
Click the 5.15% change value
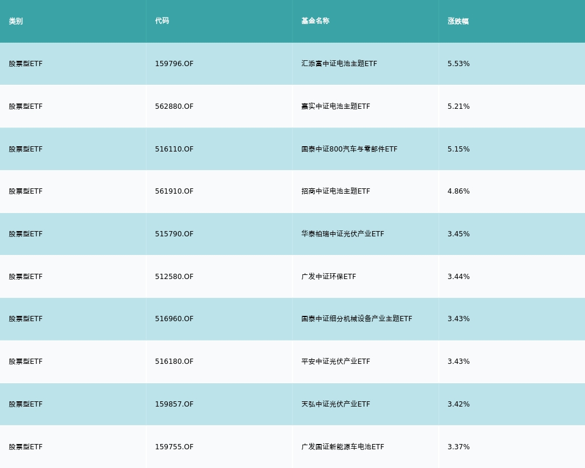tap(459, 149)
